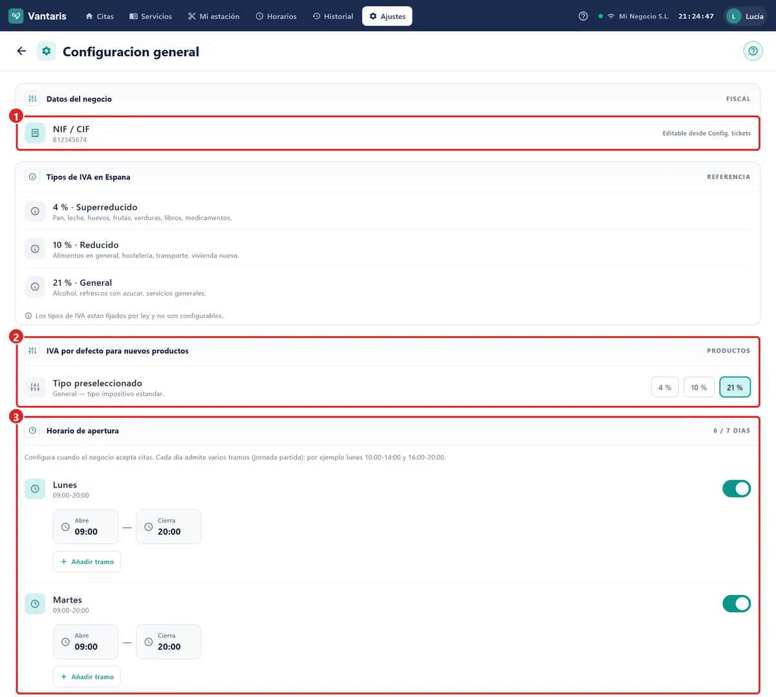Image resolution: width=776 pixels, height=697 pixels.
Task: Click the sliders icon next to Tipo preseleccionado
Action: pos(35,387)
